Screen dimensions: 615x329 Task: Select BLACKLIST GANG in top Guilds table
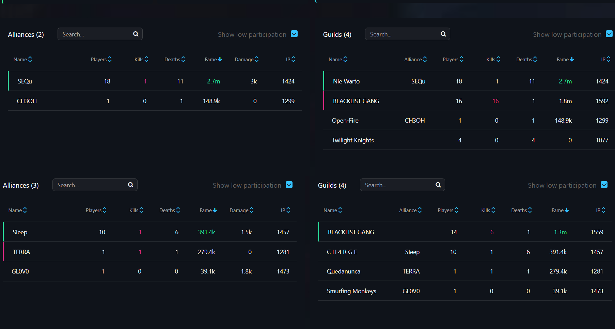tap(356, 101)
